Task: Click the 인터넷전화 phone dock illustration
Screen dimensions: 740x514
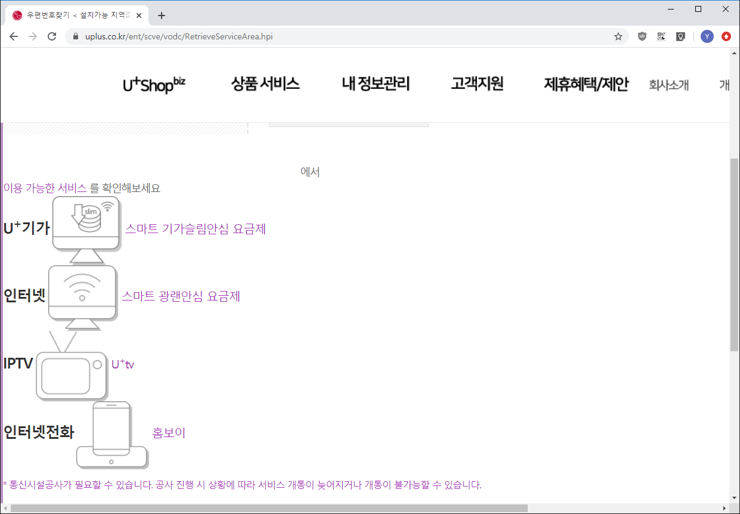Action: point(112,435)
